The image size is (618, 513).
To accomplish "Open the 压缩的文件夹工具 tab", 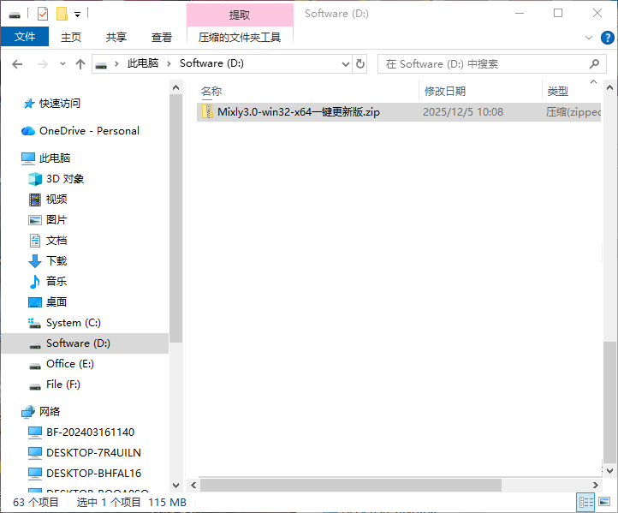I will [240, 38].
